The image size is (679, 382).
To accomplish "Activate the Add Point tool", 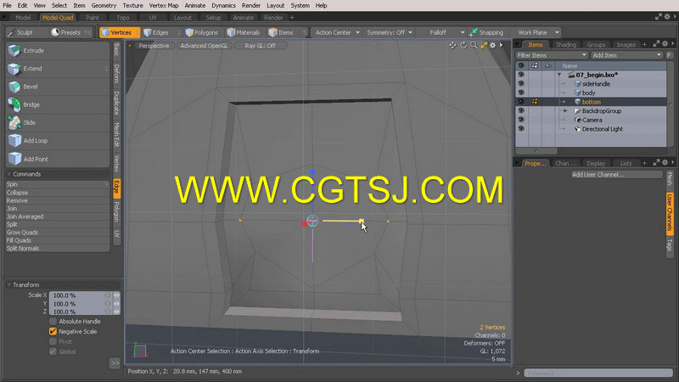I will (58, 159).
